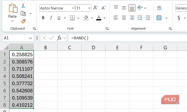The width and height of the screenshot is (187, 112).
Task: Select column D header
Action: (x=93, y=48)
